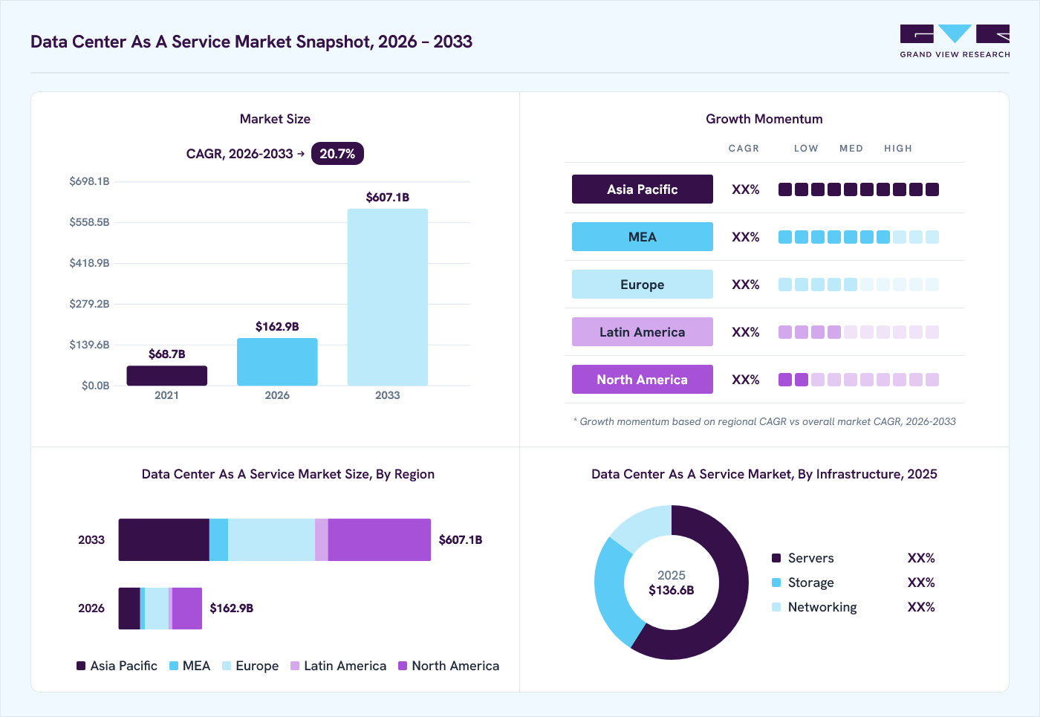Click the 2033 light blue bar
Viewport: 1040px width, 717px height.
tap(388, 297)
